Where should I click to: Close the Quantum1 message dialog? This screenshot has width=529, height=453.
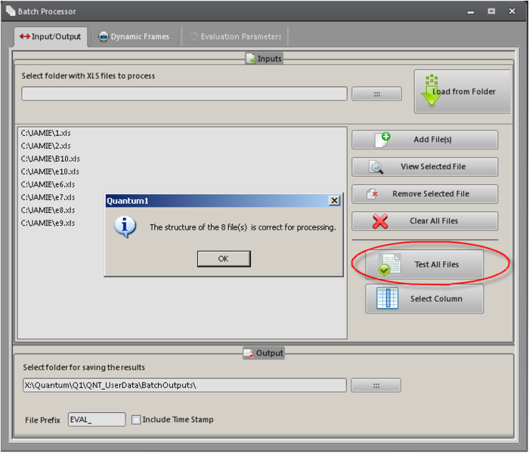coord(334,201)
